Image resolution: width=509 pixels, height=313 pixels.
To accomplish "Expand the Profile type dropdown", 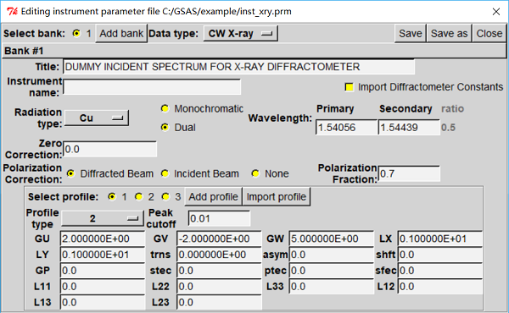I will pyautogui.click(x=103, y=218).
